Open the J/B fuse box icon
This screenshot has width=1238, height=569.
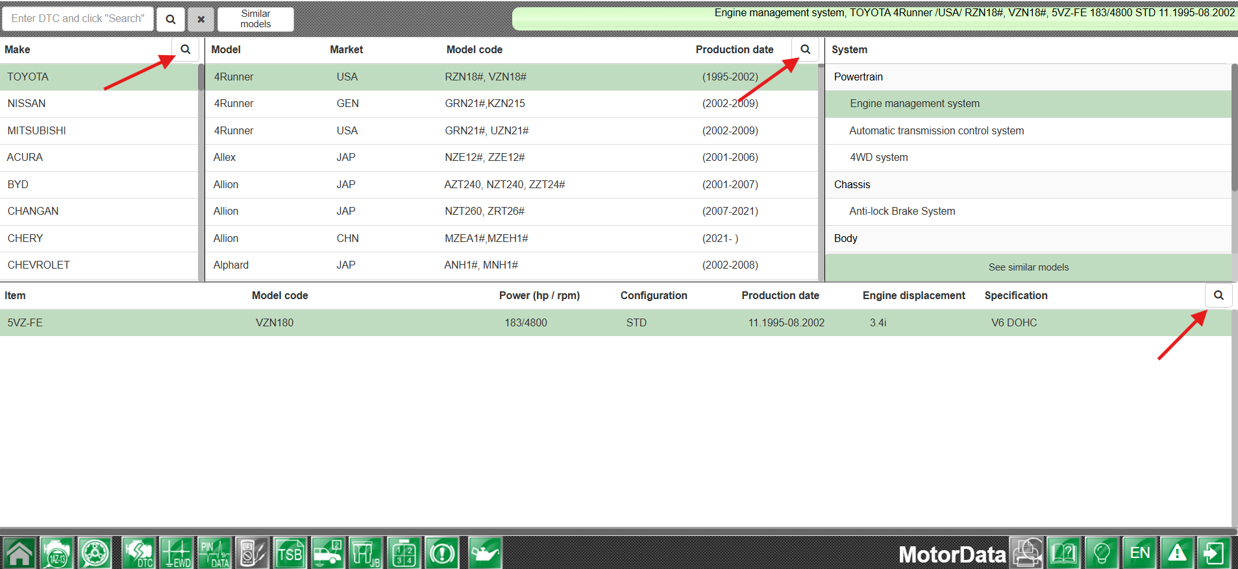(x=366, y=553)
